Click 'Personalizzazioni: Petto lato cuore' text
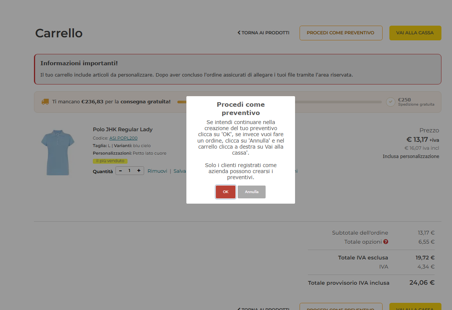452x310 pixels. (x=129, y=153)
